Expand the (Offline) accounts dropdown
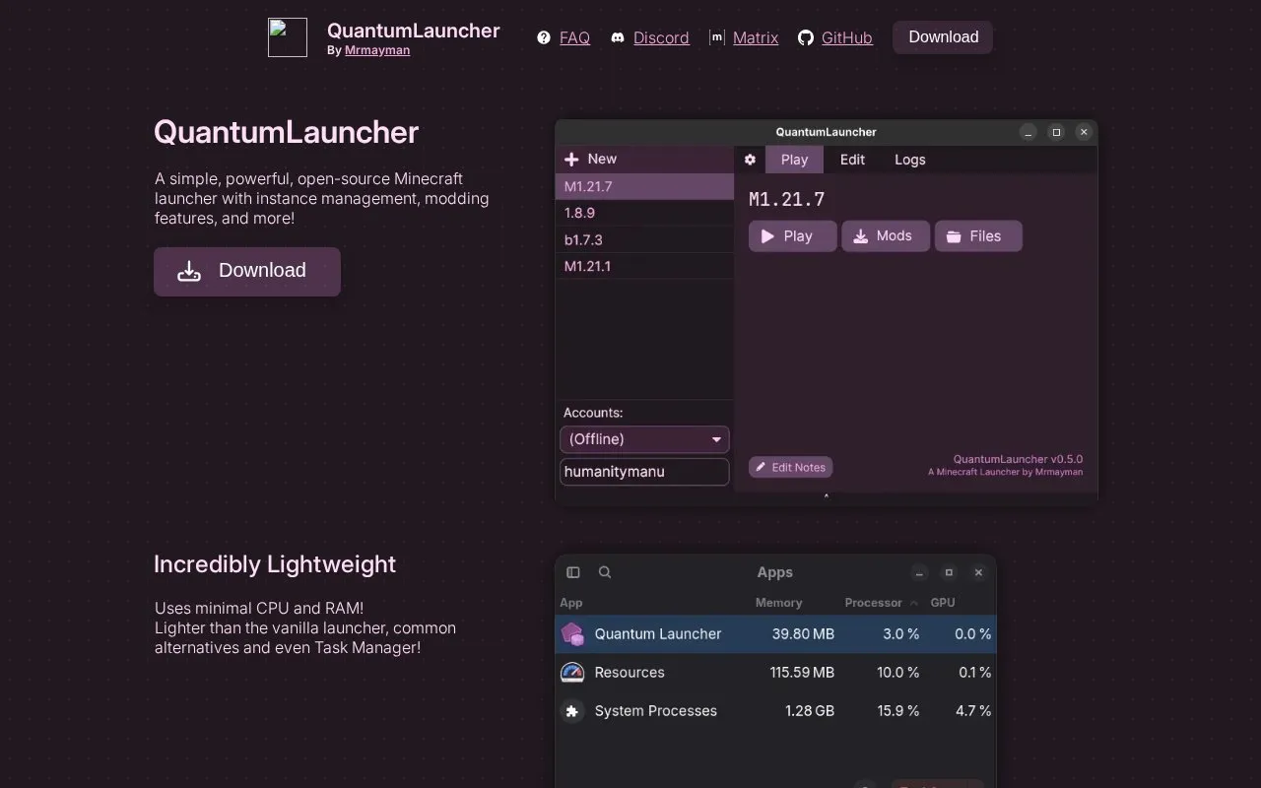1261x788 pixels. pos(644,439)
